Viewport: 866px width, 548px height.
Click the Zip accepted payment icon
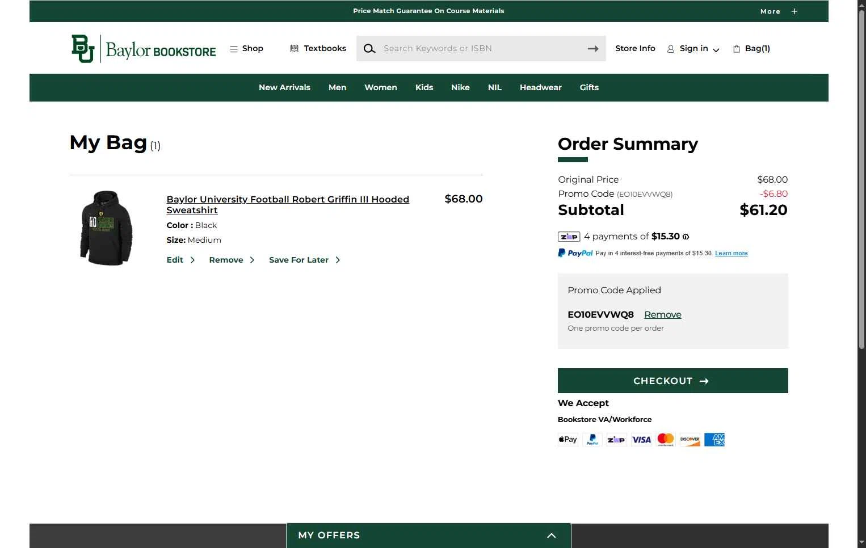[x=617, y=440]
